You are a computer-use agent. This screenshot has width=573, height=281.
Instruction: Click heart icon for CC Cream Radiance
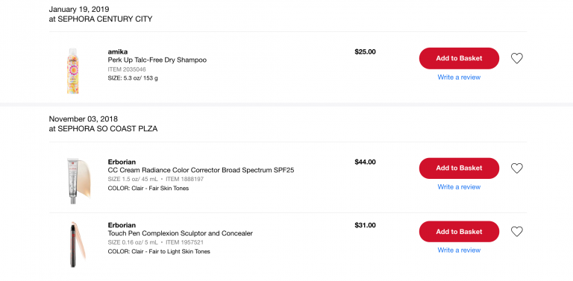tap(516, 168)
